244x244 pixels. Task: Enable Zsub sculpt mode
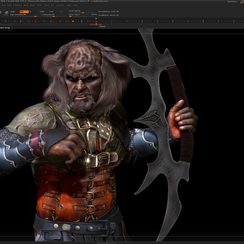point(51,12)
